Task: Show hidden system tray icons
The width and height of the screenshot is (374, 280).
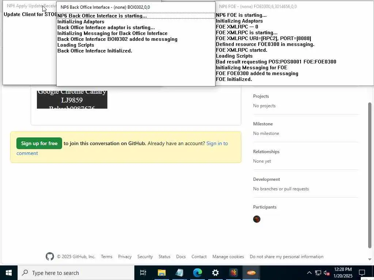Action: (309, 273)
